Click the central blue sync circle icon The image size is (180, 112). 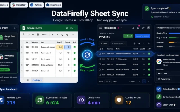(x=87, y=55)
